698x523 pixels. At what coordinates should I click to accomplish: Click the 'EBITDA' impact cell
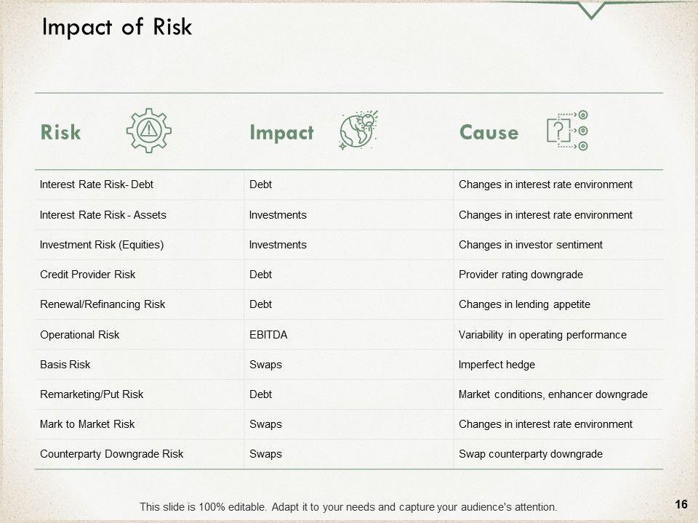click(268, 335)
